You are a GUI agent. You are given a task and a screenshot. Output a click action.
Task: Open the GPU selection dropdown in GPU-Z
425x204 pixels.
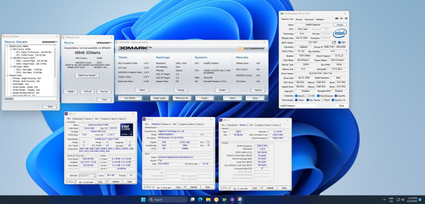[x=300, y=105]
